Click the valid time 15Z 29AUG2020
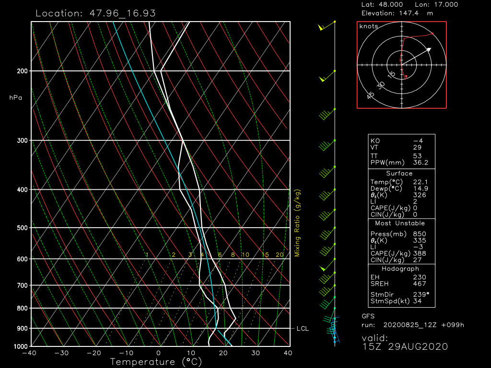The image size is (491, 368). point(405,346)
